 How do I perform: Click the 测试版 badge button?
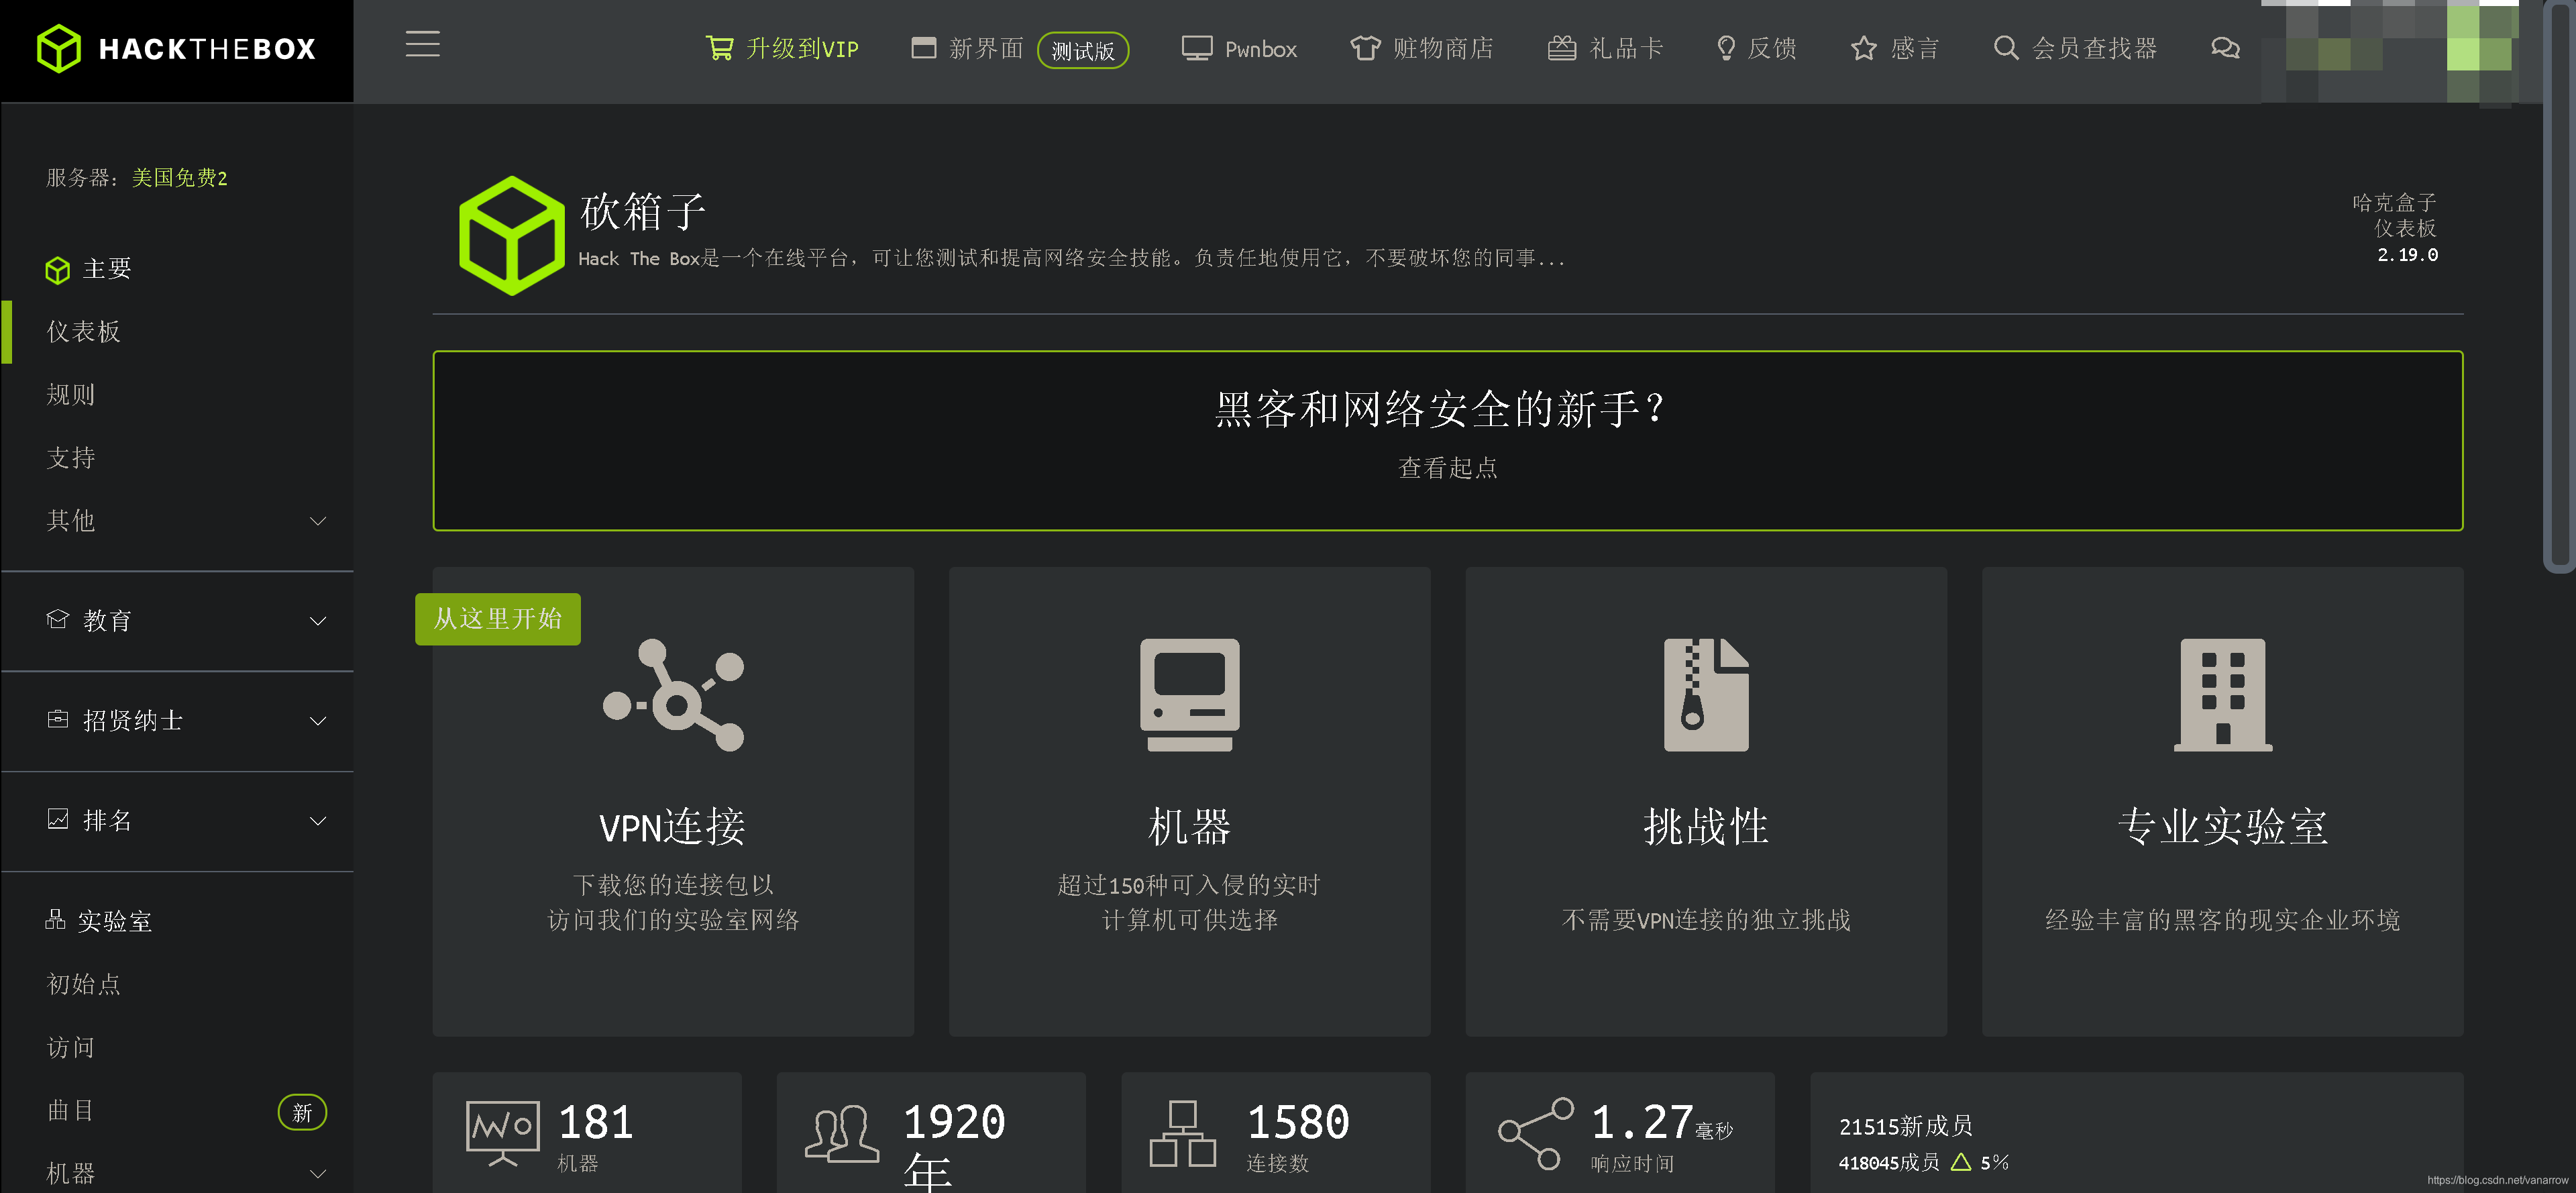tap(1083, 50)
